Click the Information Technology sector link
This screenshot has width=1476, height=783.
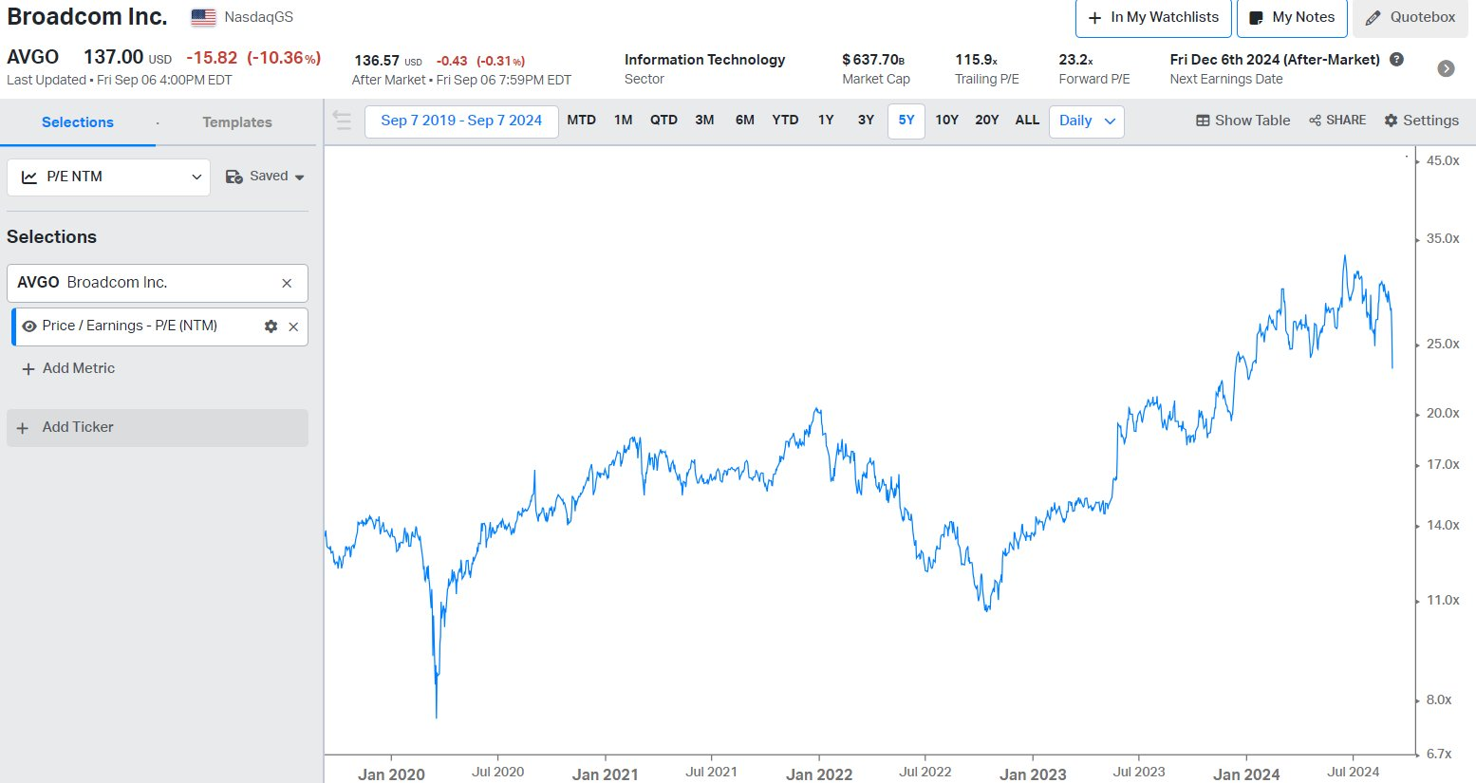[704, 59]
